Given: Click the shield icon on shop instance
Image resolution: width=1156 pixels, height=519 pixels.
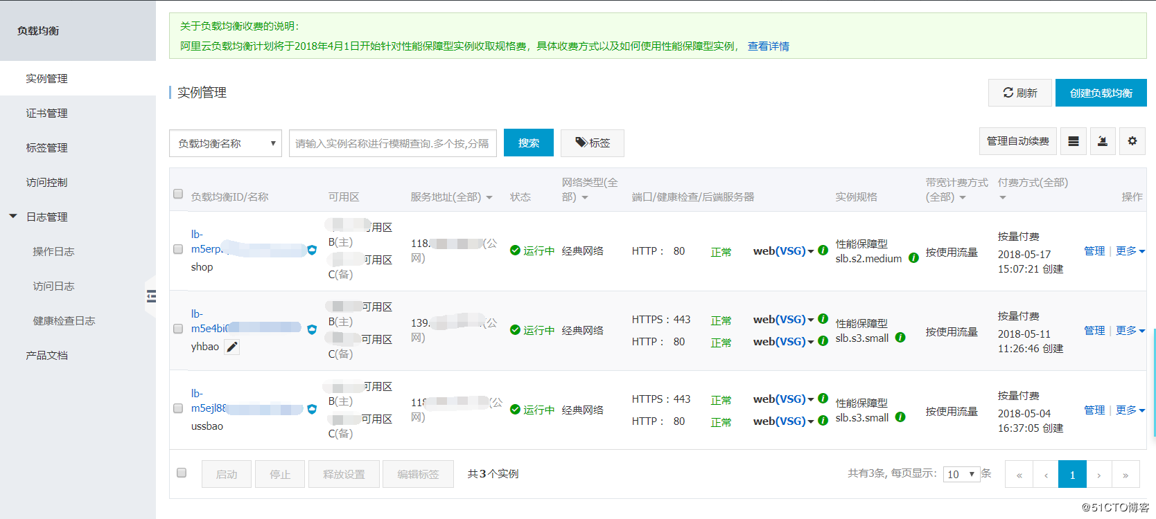Looking at the screenshot, I should tap(312, 250).
